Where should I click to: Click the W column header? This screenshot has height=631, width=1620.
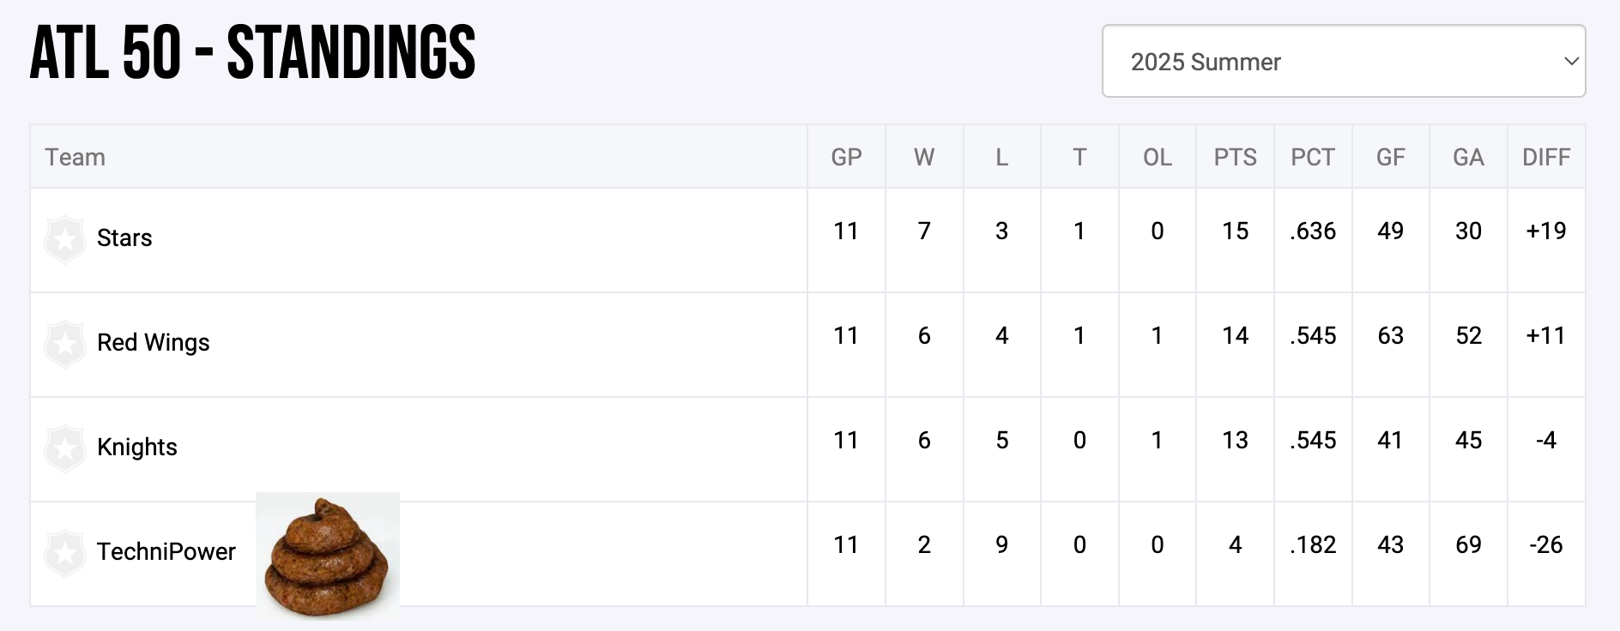coord(924,158)
